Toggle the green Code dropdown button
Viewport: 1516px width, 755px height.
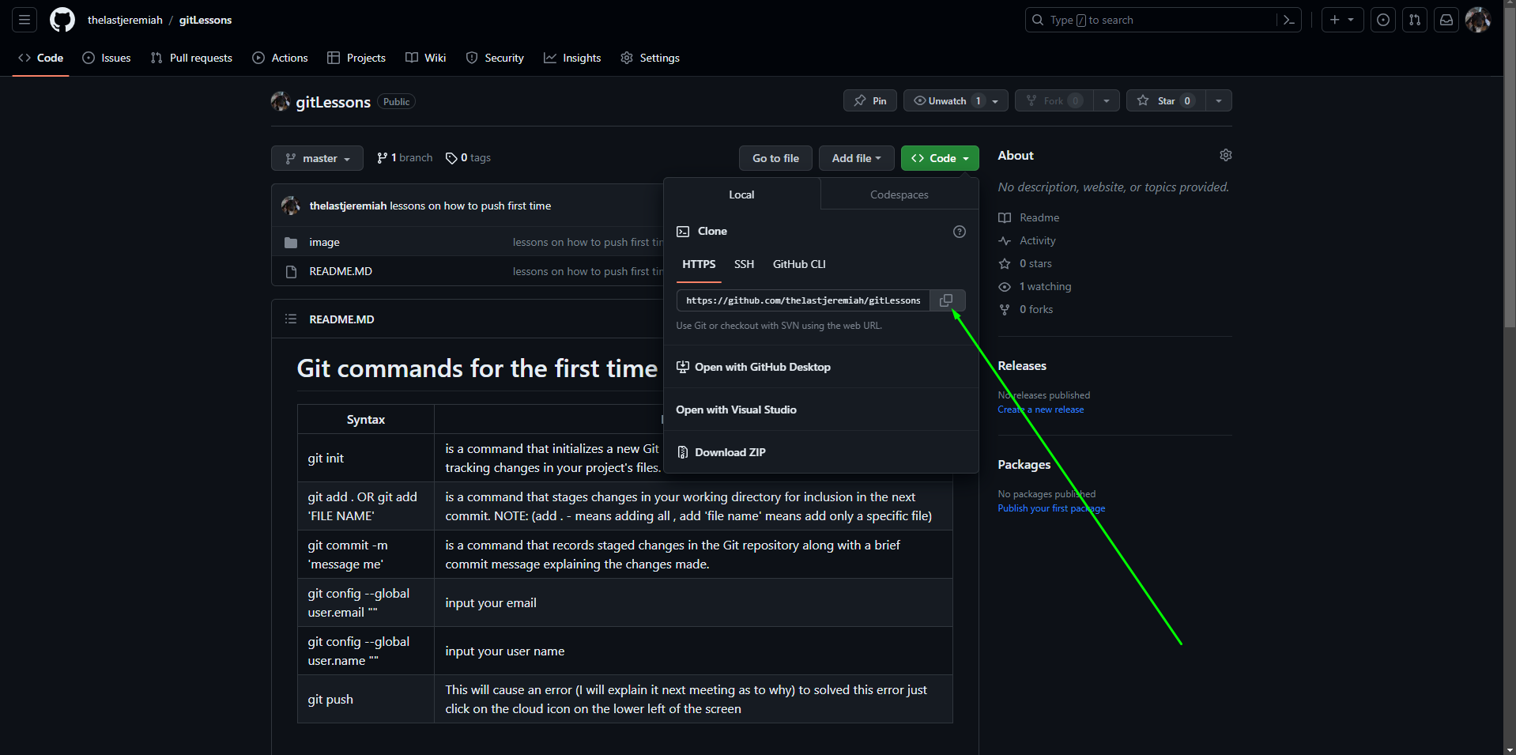point(940,158)
